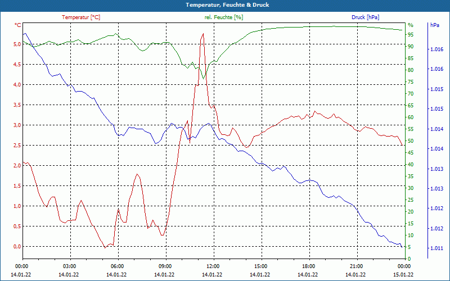Click the '20' humidity axis value

(x=411, y=212)
